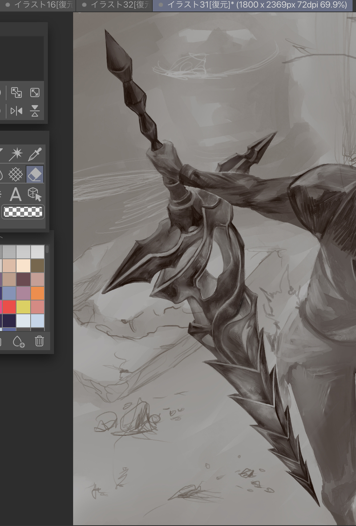Flip the canvas vertically
The height and width of the screenshot is (526, 356).
(x=35, y=111)
